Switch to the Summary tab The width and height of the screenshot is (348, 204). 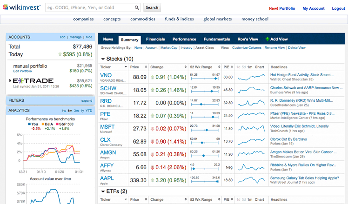point(130,39)
